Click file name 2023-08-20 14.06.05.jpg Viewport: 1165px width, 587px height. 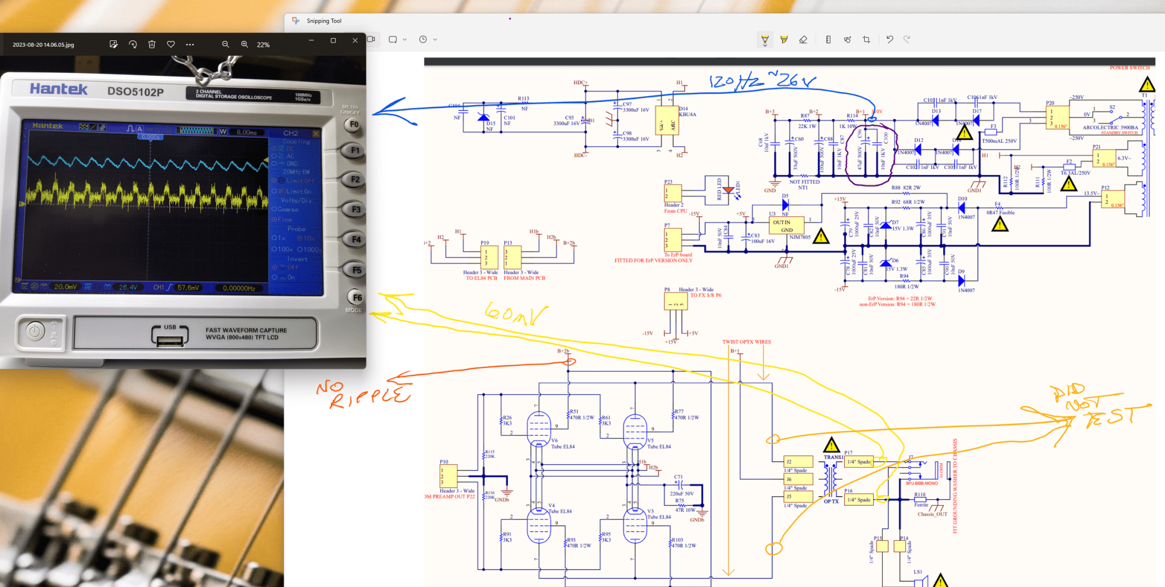tap(43, 44)
